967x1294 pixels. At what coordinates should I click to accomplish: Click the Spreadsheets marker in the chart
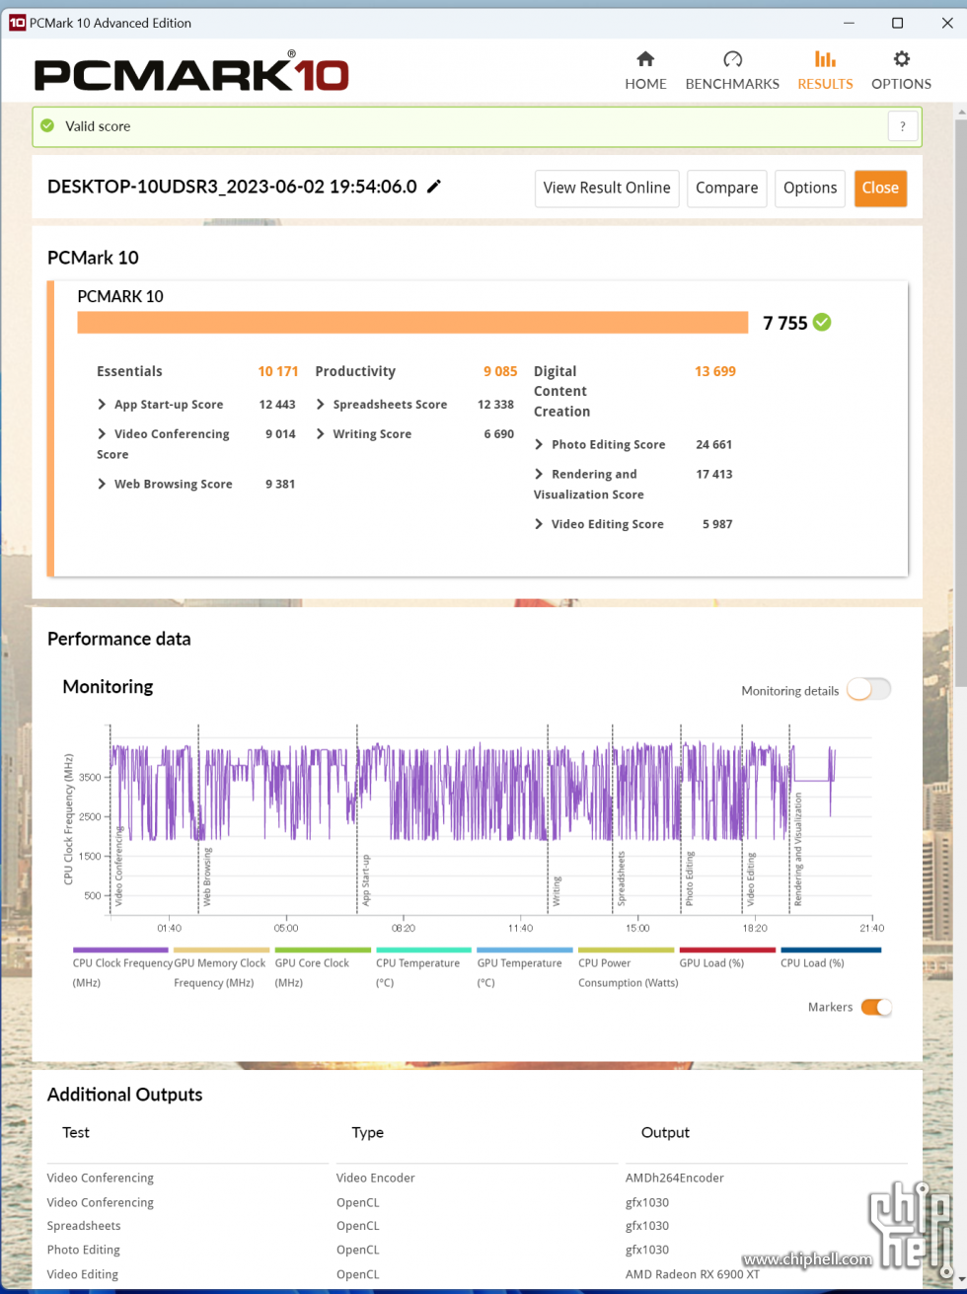point(621,878)
